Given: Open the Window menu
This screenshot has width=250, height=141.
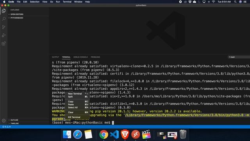Looking at the screenshot, I should coord(78,2).
